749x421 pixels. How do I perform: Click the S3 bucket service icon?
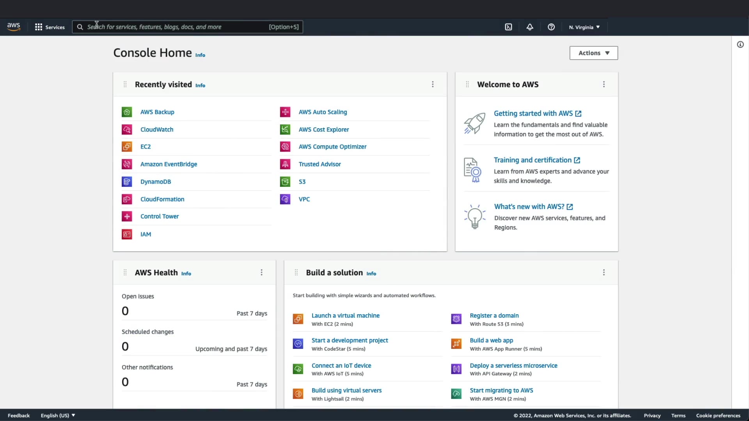(x=285, y=182)
